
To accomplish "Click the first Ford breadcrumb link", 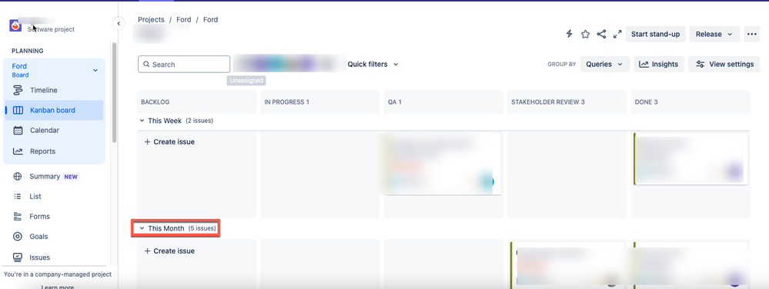I will 184,19.
